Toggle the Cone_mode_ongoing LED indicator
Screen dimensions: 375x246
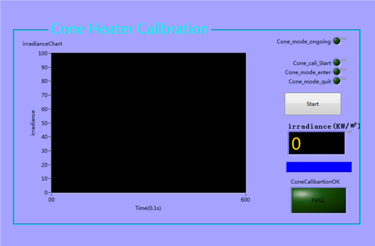[337, 41]
